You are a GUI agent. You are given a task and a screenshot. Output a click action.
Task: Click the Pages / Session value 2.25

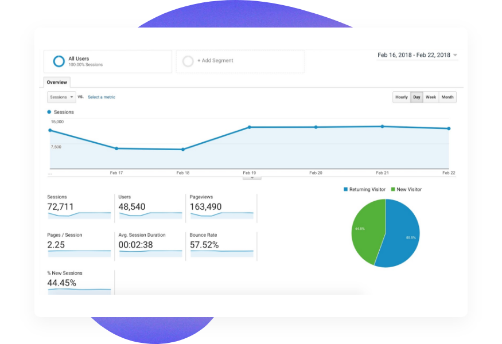(56, 245)
